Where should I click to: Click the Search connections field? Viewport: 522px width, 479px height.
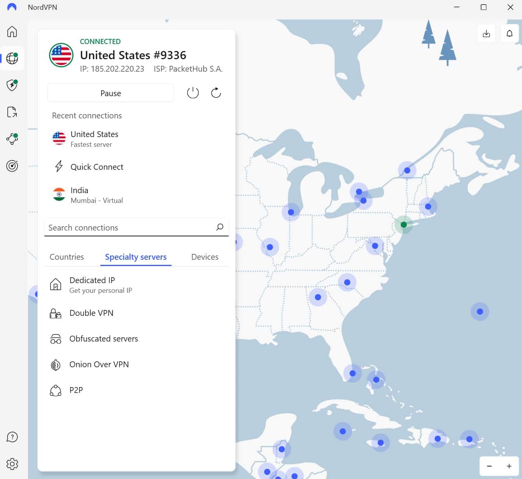[136, 227]
